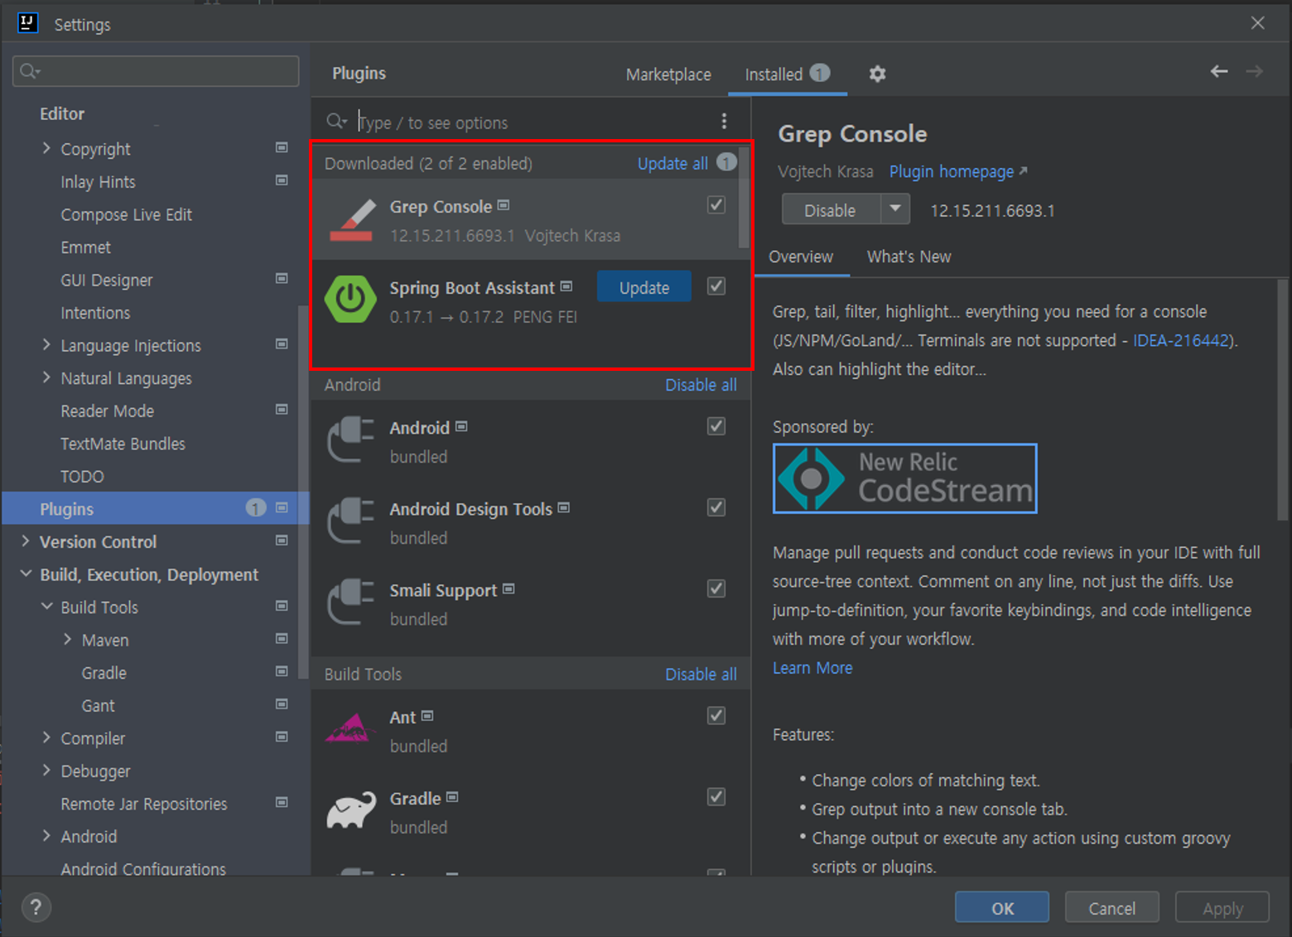Open the plugin search options kebab menu
This screenshot has height=937, width=1292.
pyautogui.click(x=724, y=122)
